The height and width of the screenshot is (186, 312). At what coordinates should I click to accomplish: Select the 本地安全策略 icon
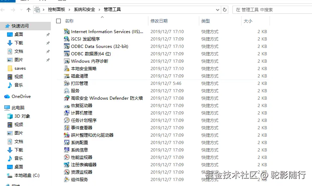(67, 69)
